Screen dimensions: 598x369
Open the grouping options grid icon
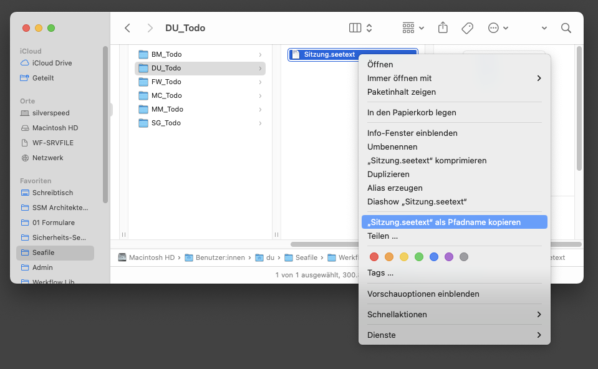pos(409,28)
